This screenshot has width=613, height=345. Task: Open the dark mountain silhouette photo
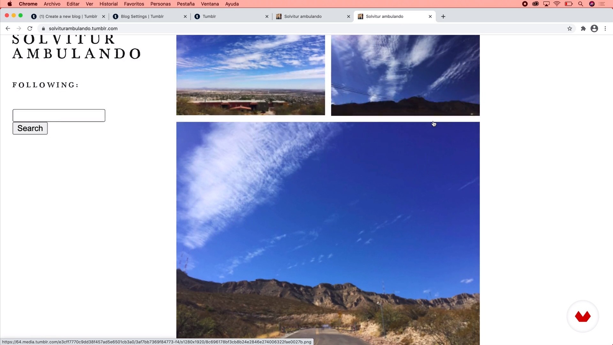405,75
